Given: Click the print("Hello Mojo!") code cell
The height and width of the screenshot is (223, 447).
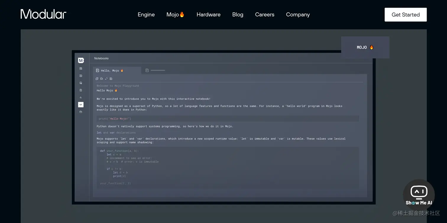Looking at the screenshot, I should click(228, 119).
